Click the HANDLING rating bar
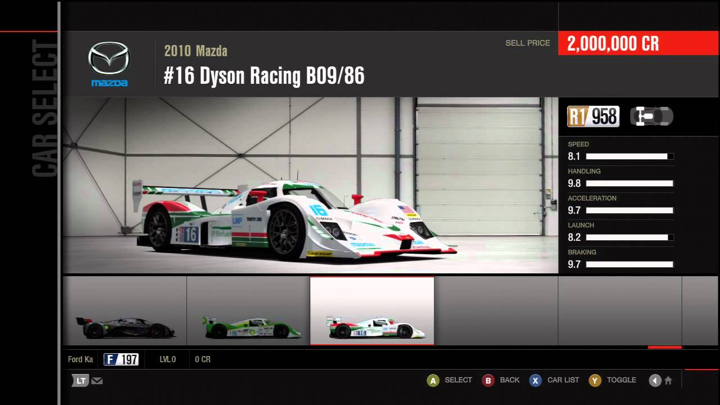Image resolution: width=720 pixels, height=405 pixels. (629, 183)
